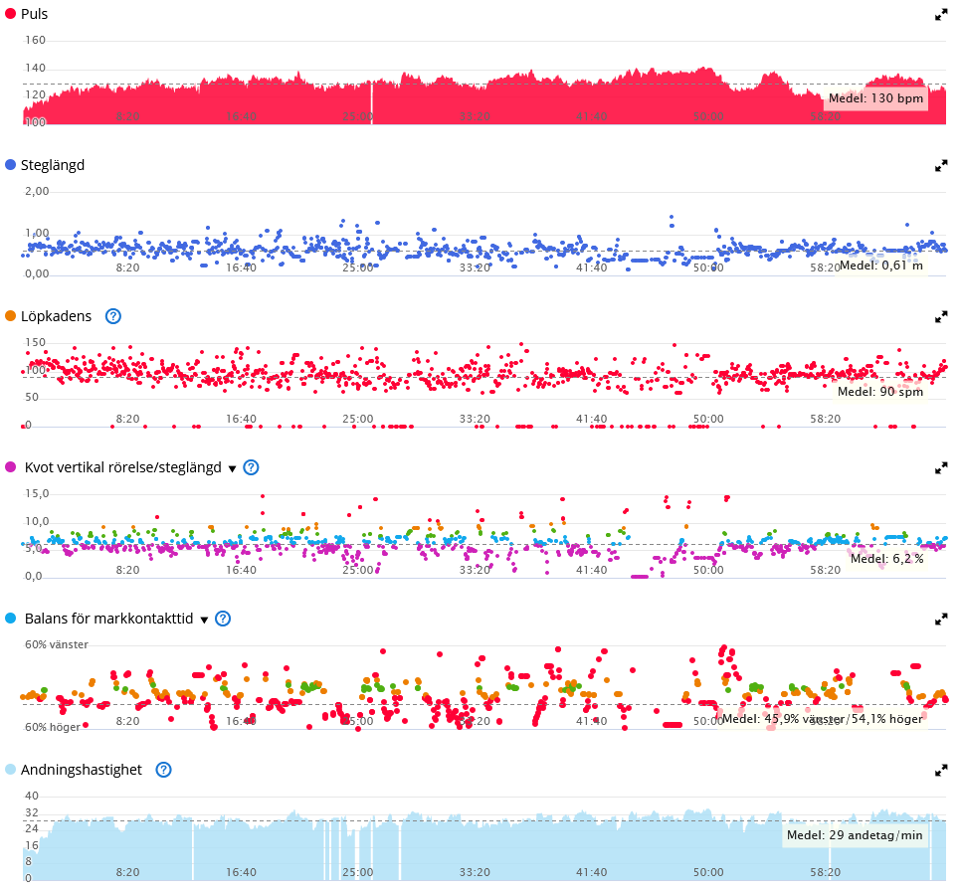Click the 41:40 marker in Löpkadens chart
Screen dimensions: 962x891
(x=592, y=419)
